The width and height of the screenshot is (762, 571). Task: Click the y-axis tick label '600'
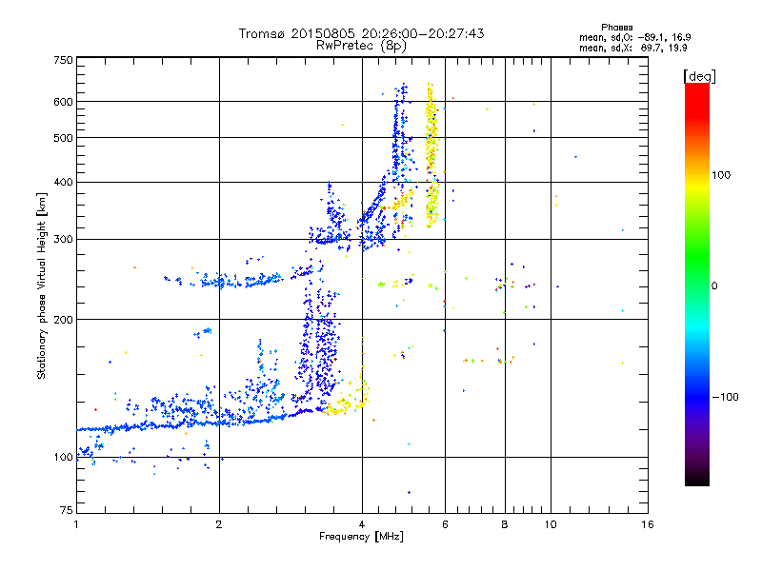(63, 102)
